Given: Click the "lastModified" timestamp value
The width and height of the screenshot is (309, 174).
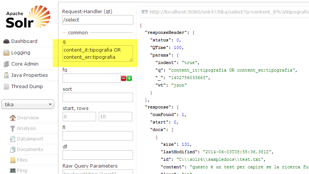Looking at the screenshot, I should tap(237, 152).
